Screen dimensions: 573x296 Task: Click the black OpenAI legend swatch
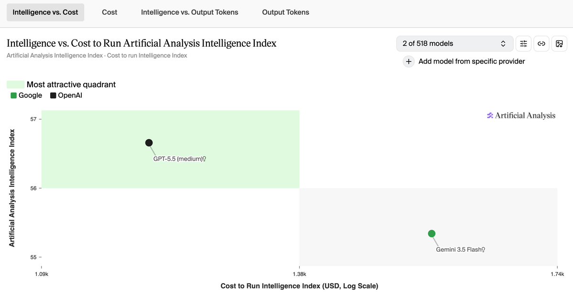(x=53, y=95)
